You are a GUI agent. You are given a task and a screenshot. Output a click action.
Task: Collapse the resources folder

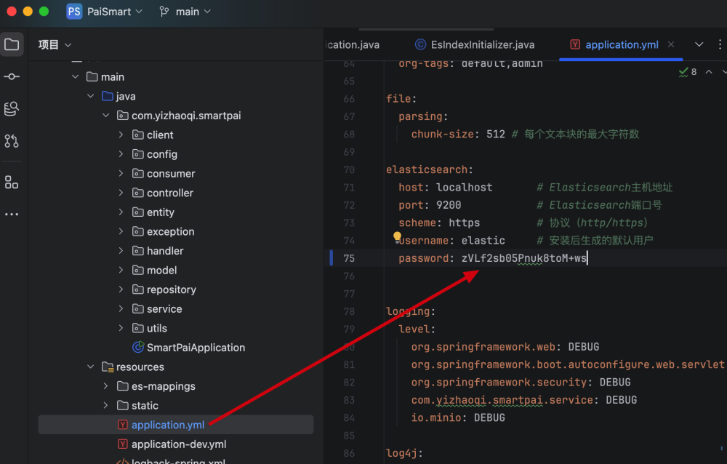point(90,367)
